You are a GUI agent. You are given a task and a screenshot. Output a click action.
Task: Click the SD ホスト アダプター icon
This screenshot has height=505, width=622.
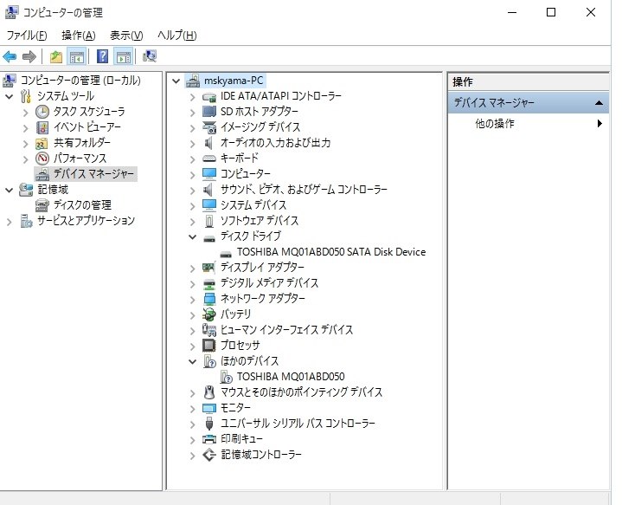tap(209, 112)
